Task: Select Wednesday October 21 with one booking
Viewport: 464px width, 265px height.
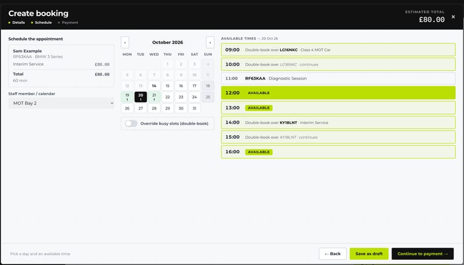Action: [x=154, y=97]
